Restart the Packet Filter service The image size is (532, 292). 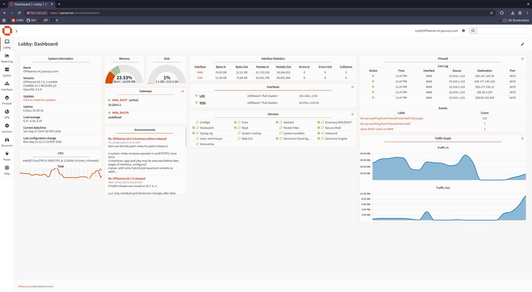point(281,128)
